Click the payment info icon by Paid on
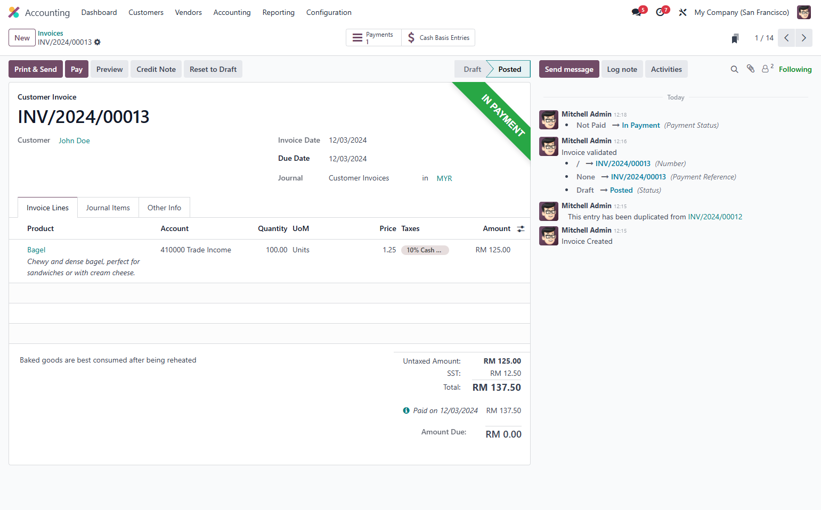 pyautogui.click(x=407, y=410)
